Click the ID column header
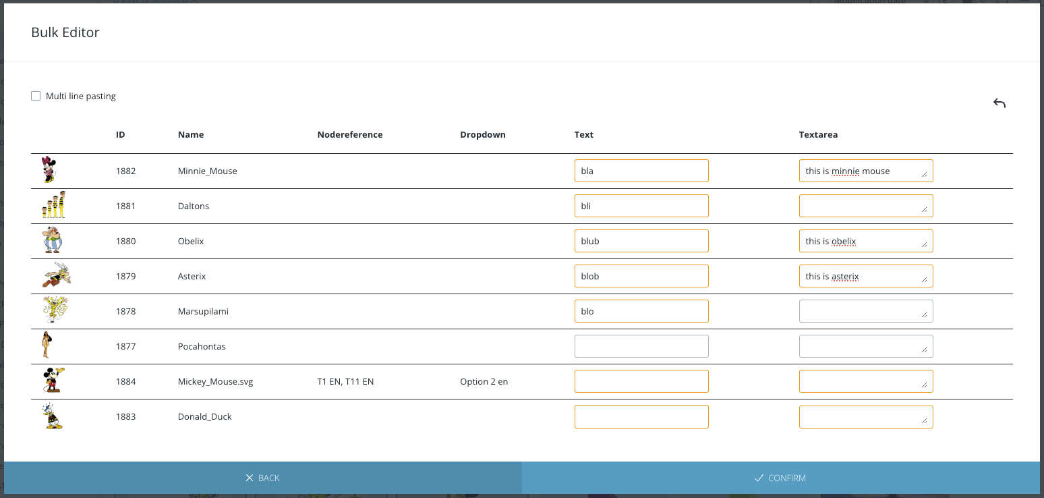The image size is (1044, 498). (x=120, y=134)
